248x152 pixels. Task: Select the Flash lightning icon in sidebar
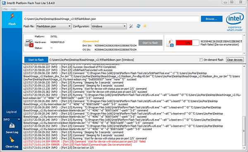click(x=12, y=16)
